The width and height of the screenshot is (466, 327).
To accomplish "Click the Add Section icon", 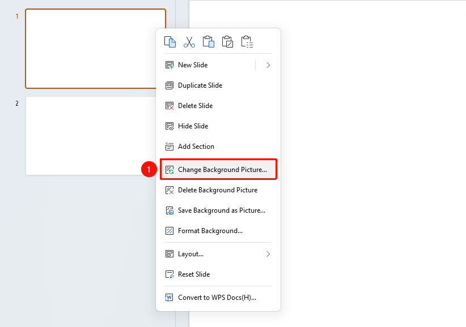I will tap(170, 147).
